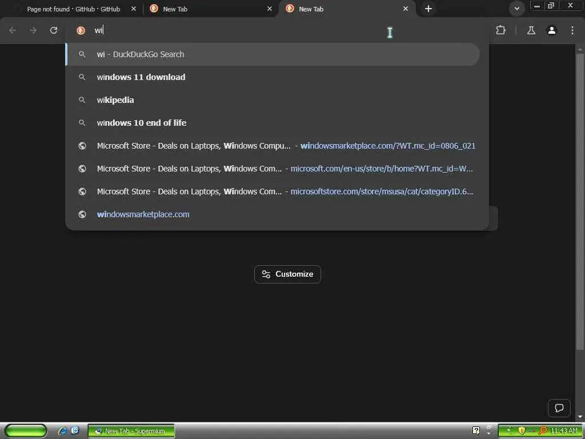
Task: Restore down the Supermium window
Action: pyautogui.click(x=551, y=6)
